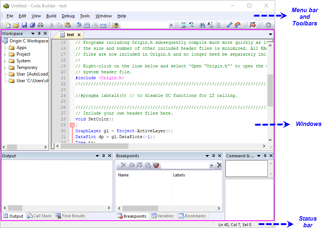Open the Build menu
Viewport: 327px width, 228px height.
51,16
